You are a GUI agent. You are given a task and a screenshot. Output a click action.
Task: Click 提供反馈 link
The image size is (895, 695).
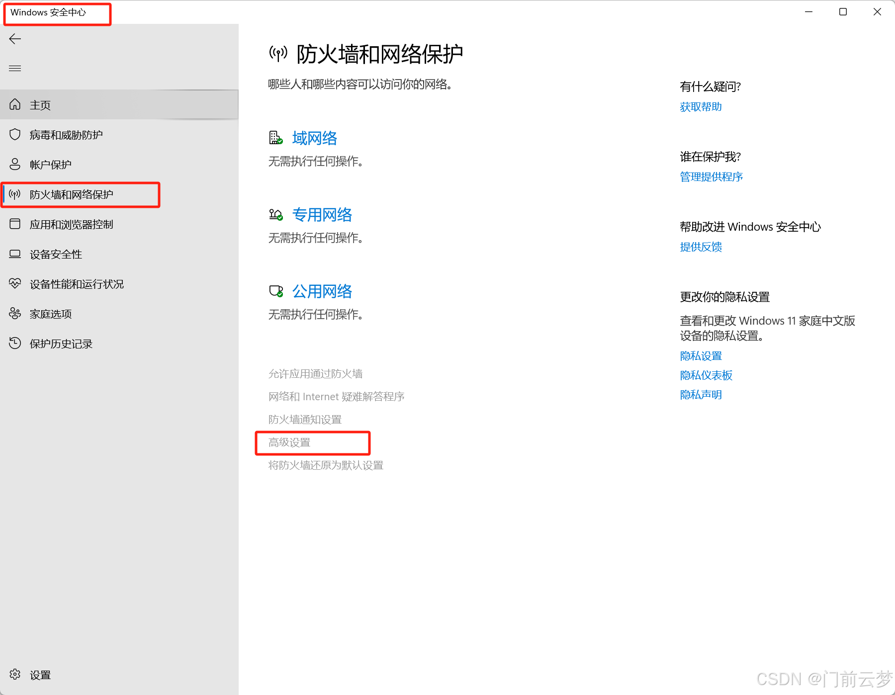(701, 247)
